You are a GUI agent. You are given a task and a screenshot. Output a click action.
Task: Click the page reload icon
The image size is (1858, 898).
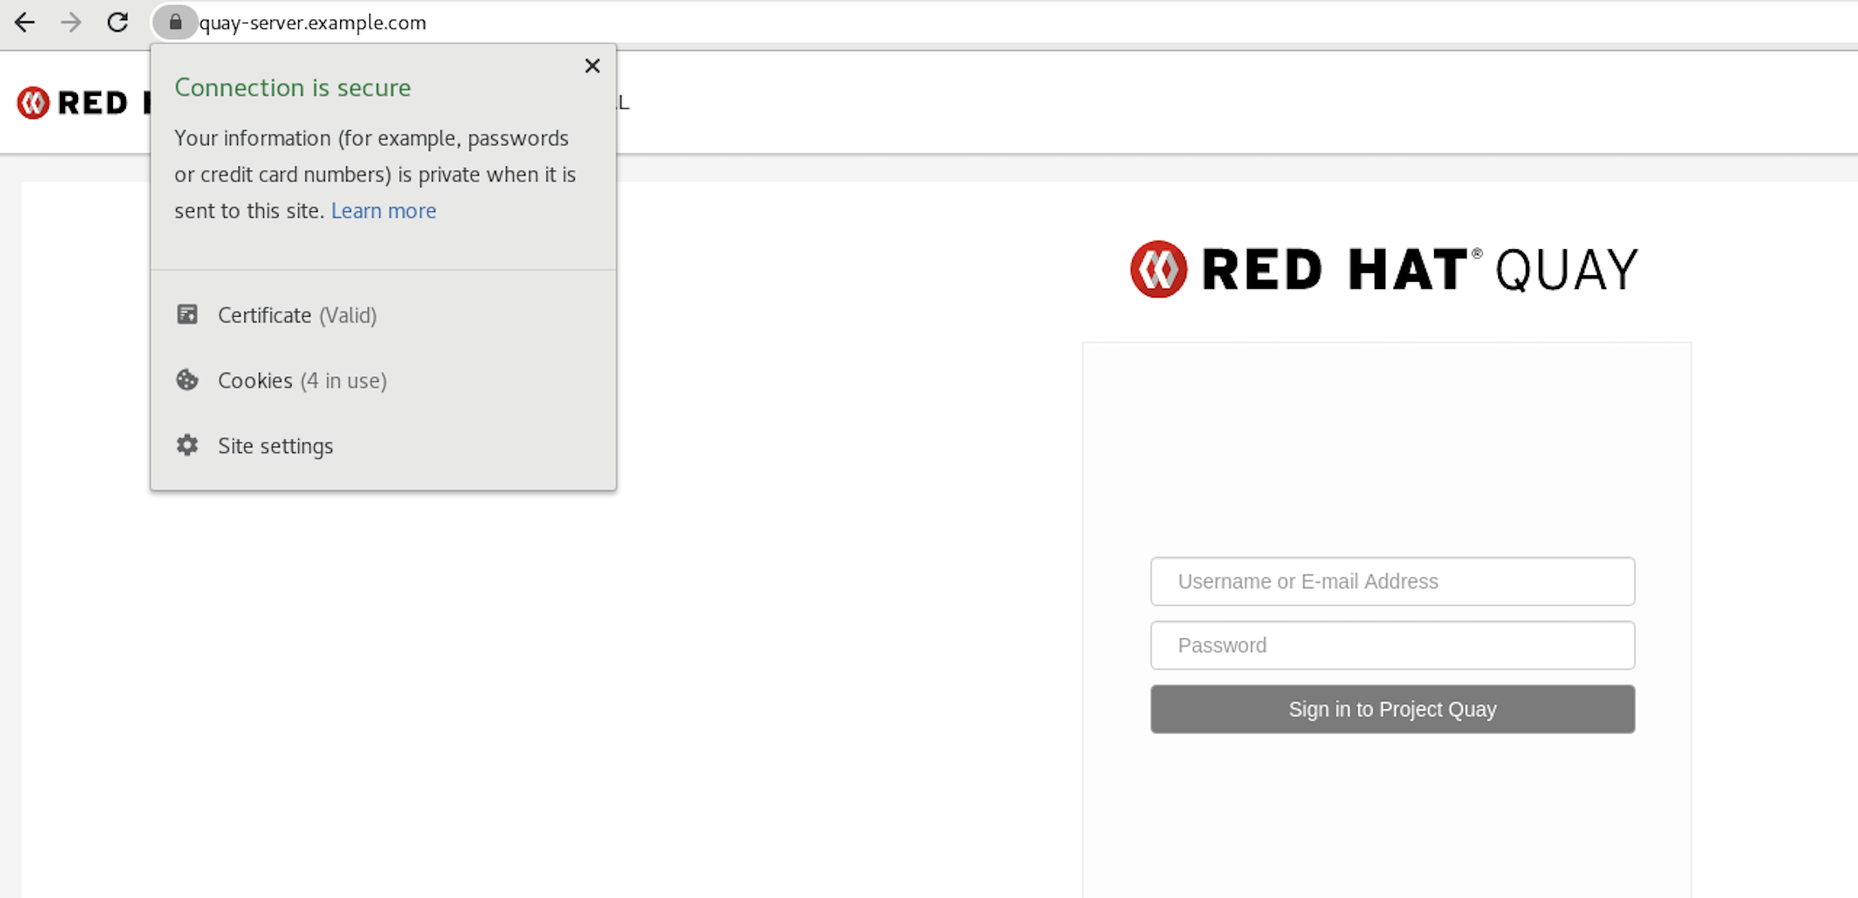[x=118, y=22]
